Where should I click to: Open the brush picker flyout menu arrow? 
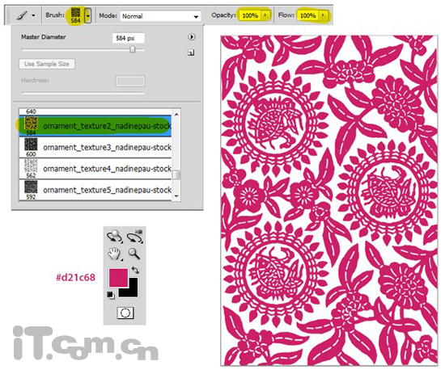coord(192,37)
